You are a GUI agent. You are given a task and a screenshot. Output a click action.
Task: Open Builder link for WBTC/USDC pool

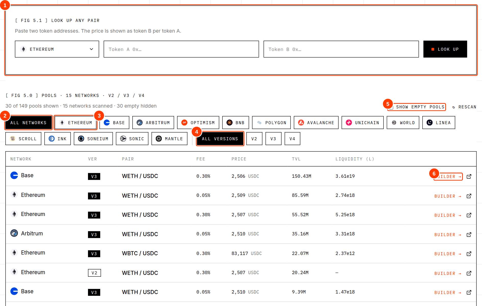pos(448,254)
